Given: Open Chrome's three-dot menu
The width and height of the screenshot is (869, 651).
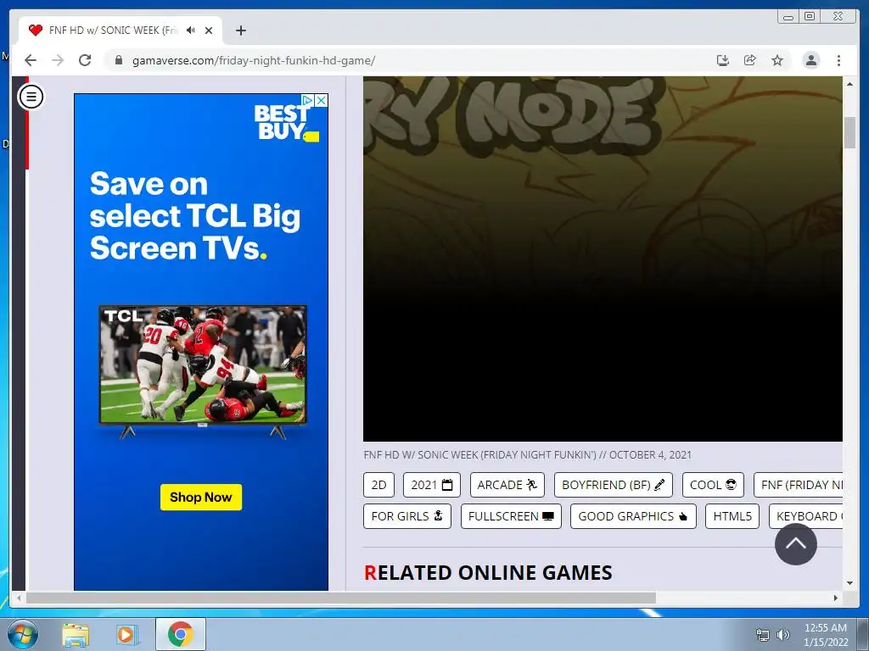Looking at the screenshot, I should click(838, 60).
